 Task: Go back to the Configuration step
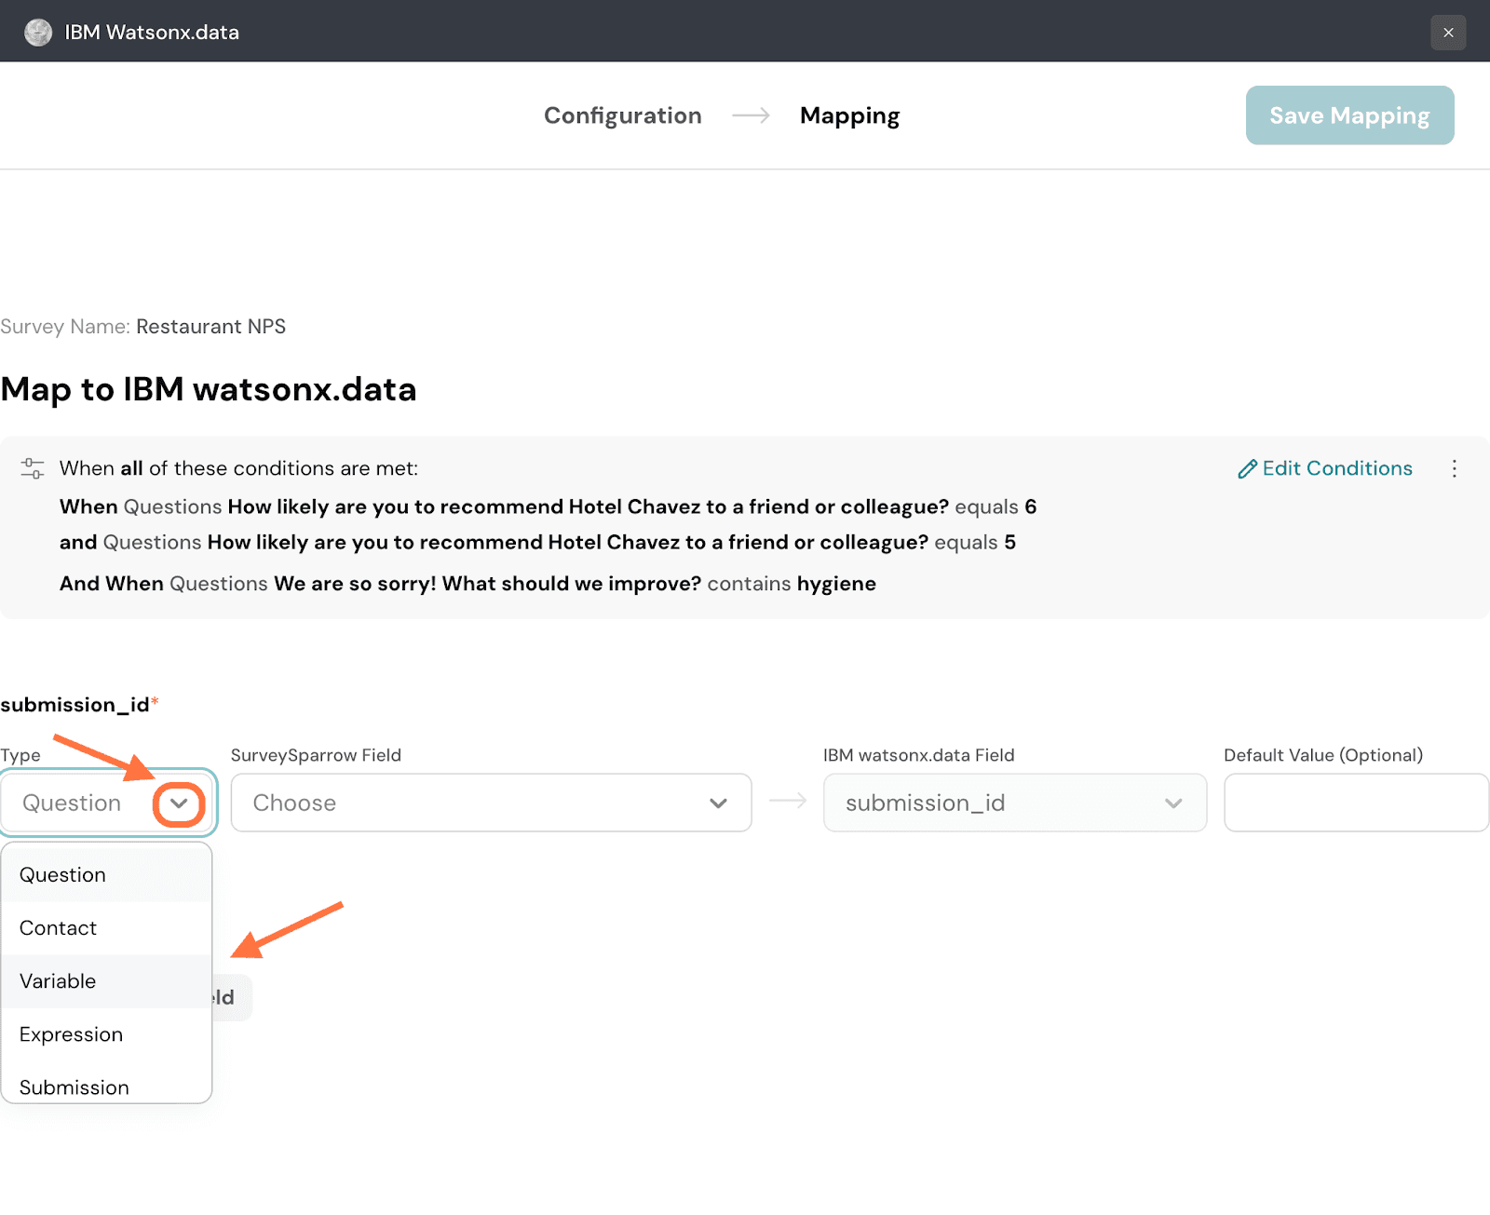coord(622,115)
